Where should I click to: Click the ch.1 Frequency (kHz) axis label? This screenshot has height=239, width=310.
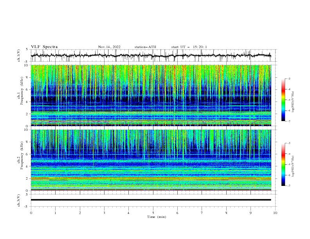[20, 90]
